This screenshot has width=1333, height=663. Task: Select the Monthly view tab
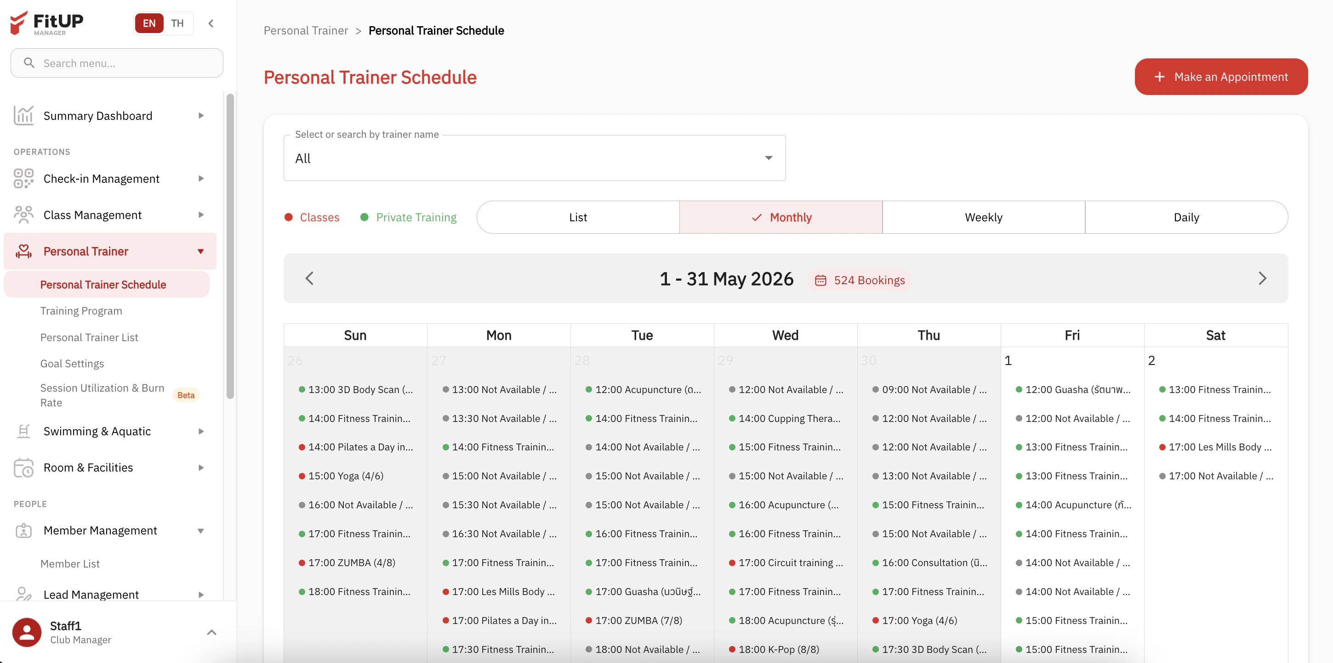tap(781, 217)
